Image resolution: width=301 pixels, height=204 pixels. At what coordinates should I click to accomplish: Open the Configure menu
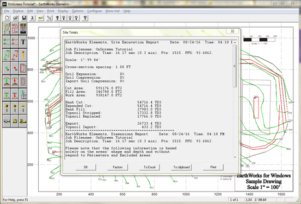(95, 11)
